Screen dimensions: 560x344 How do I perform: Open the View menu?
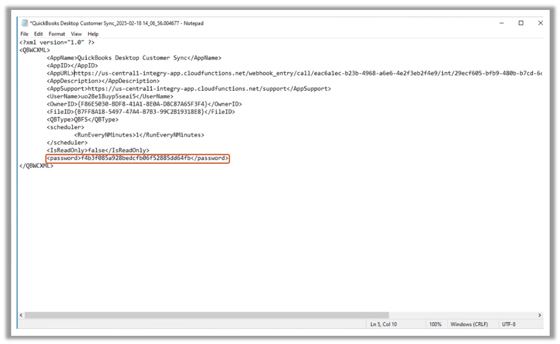(76, 34)
